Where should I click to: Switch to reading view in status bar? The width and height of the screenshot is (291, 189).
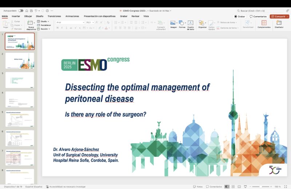click(x=240, y=186)
